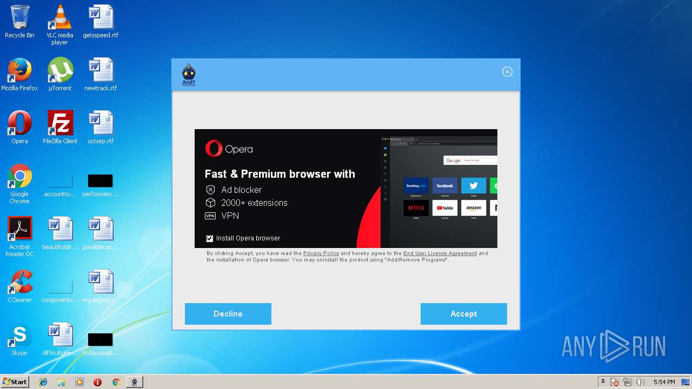Image resolution: width=692 pixels, height=389 pixels.
Task: Select the getsspeed.rtf file
Action: (101, 22)
